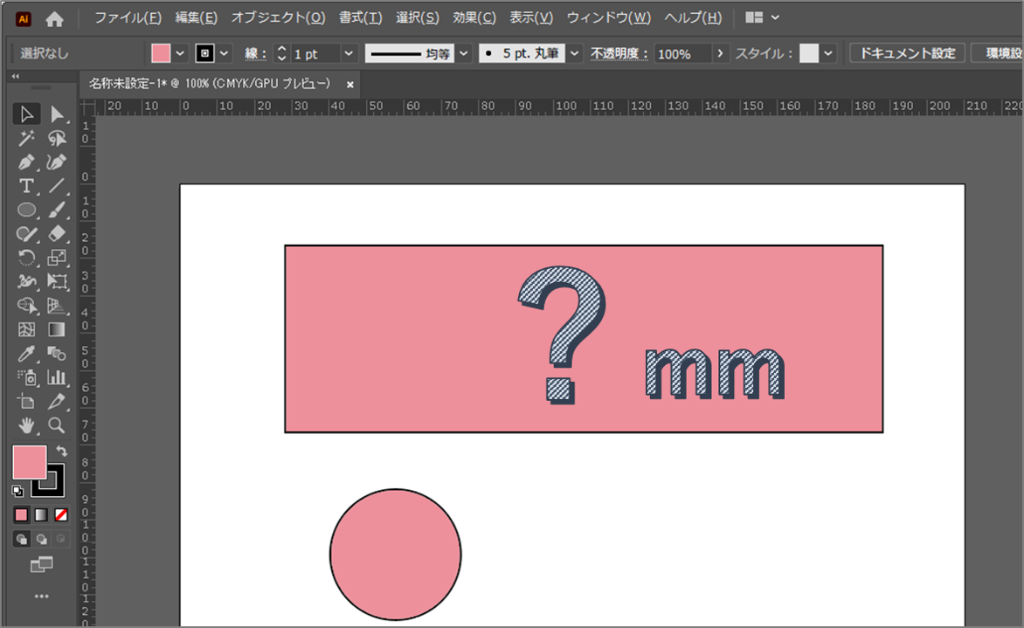Click the Rotate tool
This screenshot has height=628, width=1024.
coord(26,258)
